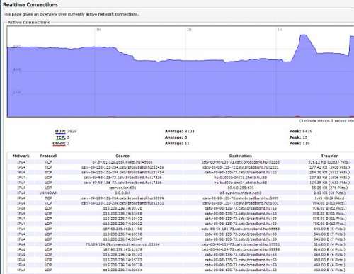The height and width of the screenshot is (274, 354).
Task: Click the tall spike peak in the connections graph
Action: (304, 35)
